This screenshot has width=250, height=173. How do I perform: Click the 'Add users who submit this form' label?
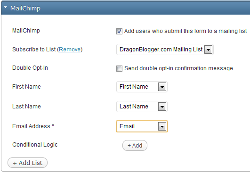(x=185, y=31)
